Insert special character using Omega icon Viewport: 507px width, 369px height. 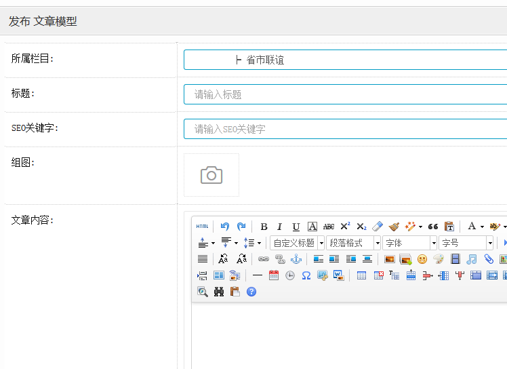coord(306,275)
